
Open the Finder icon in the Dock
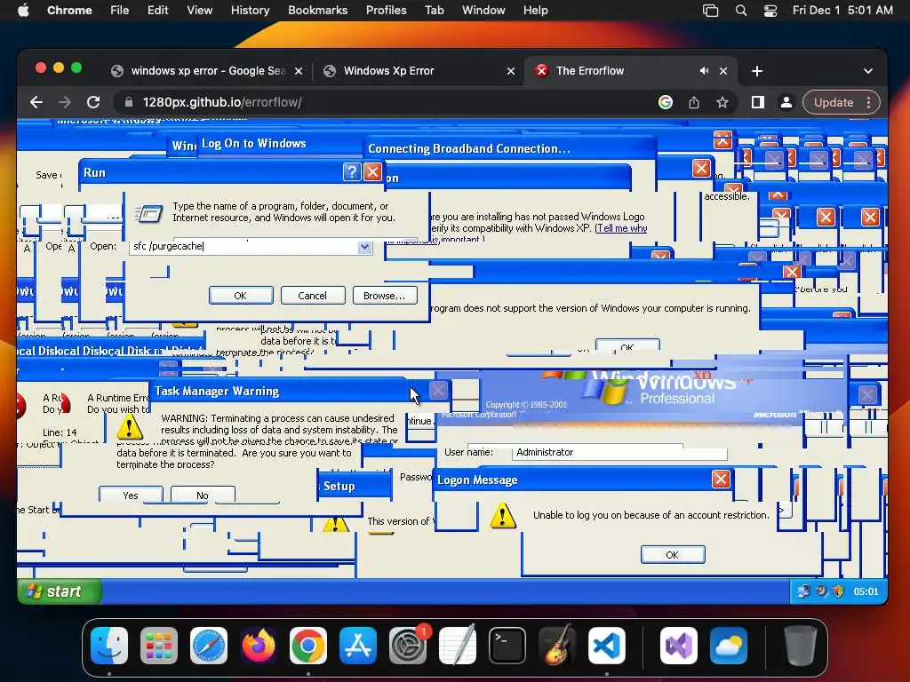pyautogui.click(x=109, y=646)
